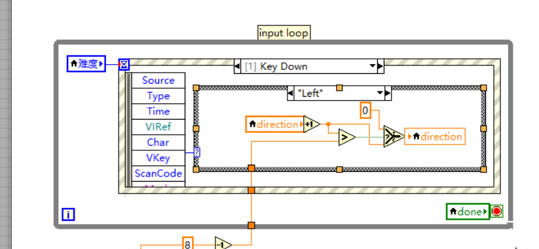539x249 pixels.
Task: Click the bottom-right case structure resize handle
Action: coord(483,169)
